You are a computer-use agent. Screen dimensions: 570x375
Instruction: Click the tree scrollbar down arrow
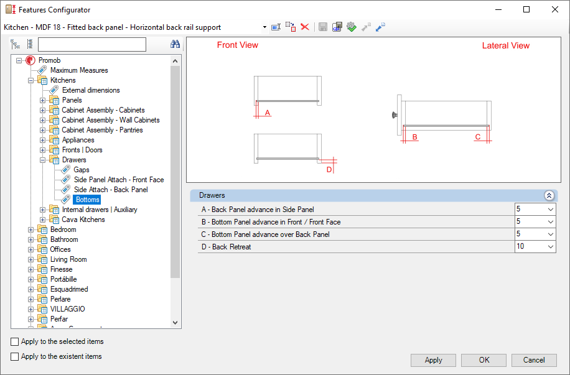pyautogui.click(x=175, y=323)
